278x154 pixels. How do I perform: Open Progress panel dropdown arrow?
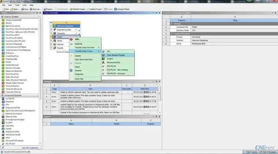(153, 116)
